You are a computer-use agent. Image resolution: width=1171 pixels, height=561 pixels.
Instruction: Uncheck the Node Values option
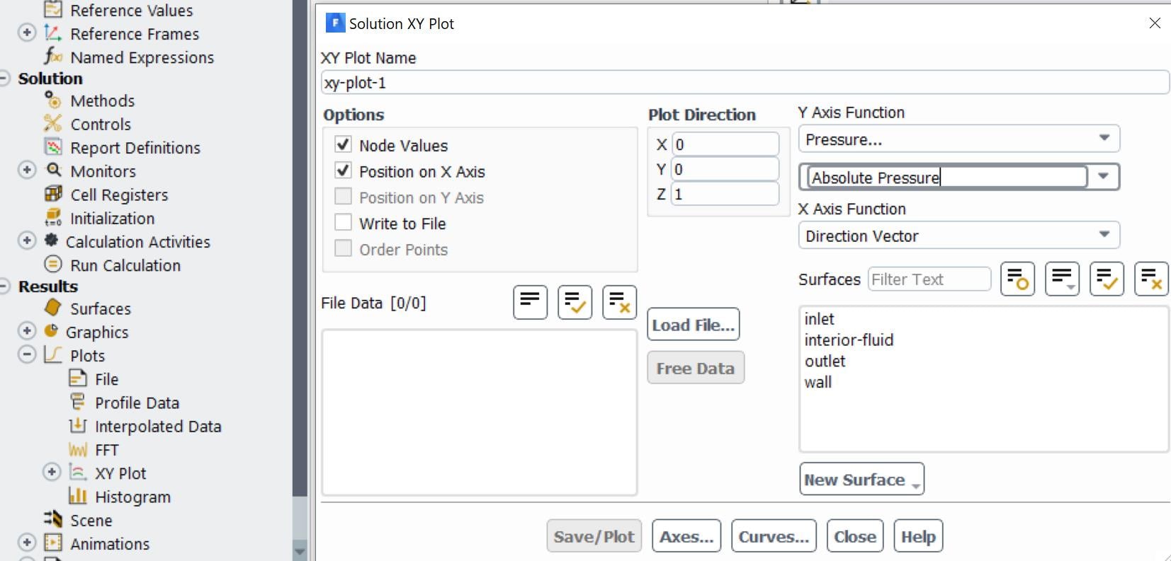pyautogui.click(x=344, y=145)
